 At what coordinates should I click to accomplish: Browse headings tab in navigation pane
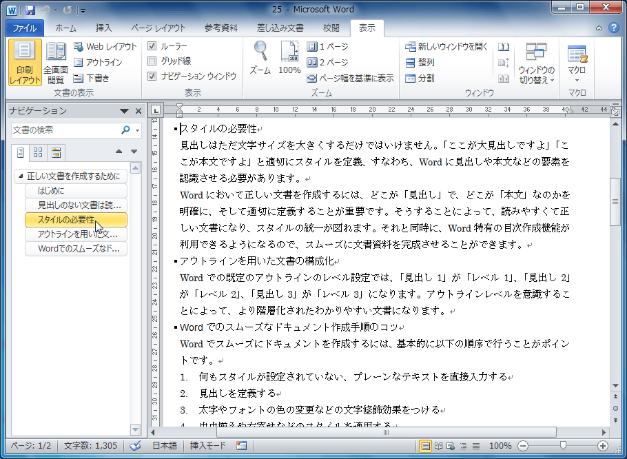20,152
